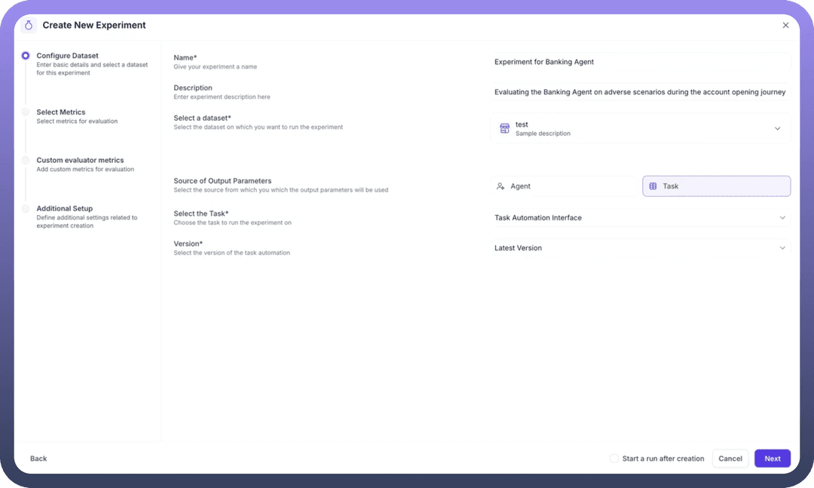Select the Select Metrics step circle
This screenshot has width=814, height=488.
pyautogui.click(x=26, y=112)
